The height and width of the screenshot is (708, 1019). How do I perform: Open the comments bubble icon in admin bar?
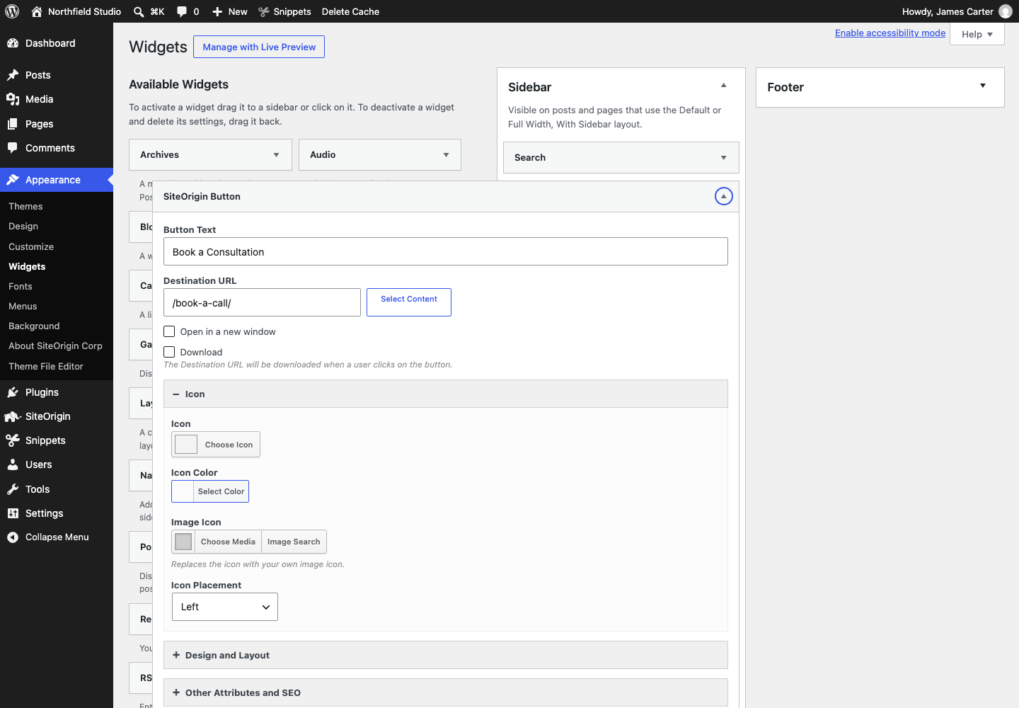(182, 11)
